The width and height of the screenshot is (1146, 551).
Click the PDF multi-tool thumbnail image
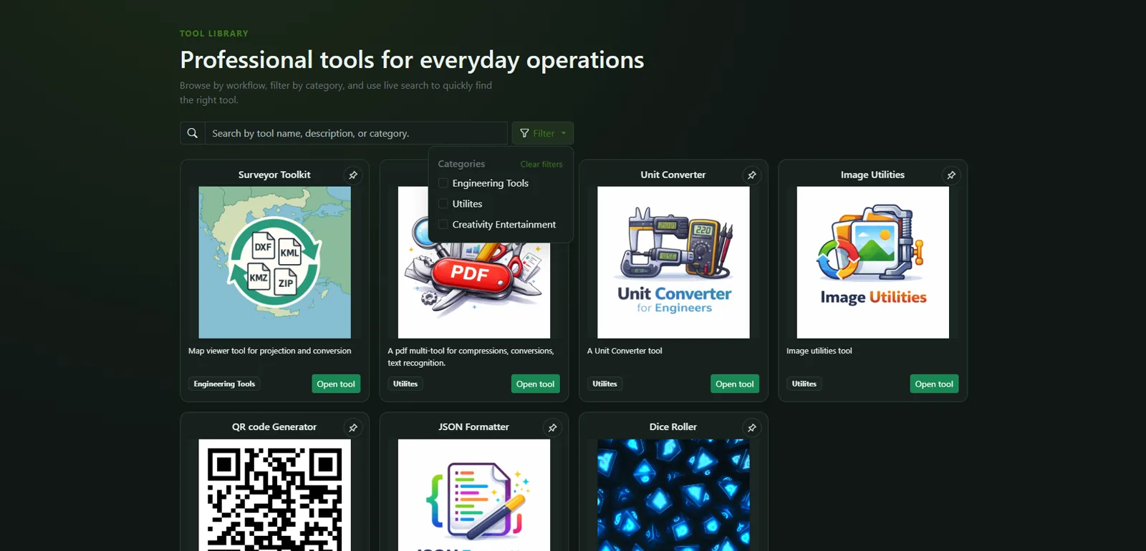[x=474, y=290]
